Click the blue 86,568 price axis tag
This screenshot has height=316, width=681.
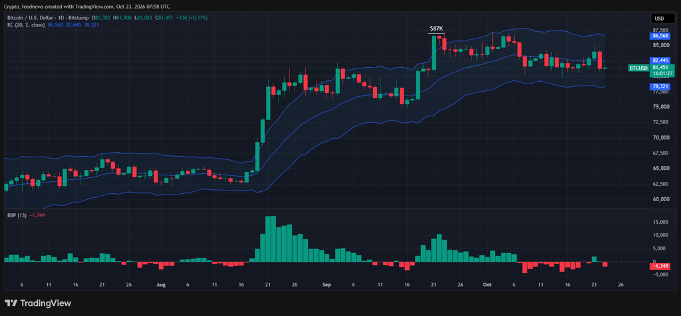(660, 36)
